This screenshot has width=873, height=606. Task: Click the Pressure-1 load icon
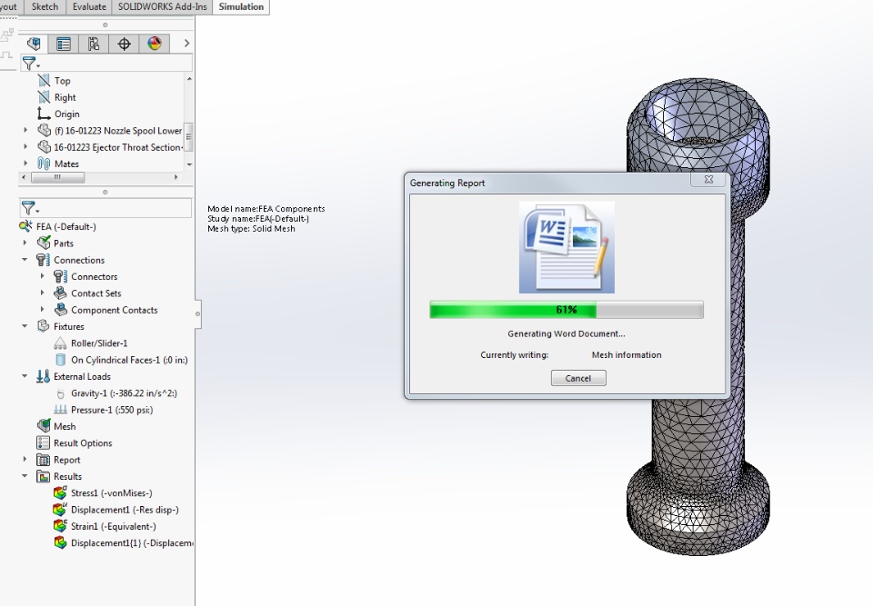61,410
